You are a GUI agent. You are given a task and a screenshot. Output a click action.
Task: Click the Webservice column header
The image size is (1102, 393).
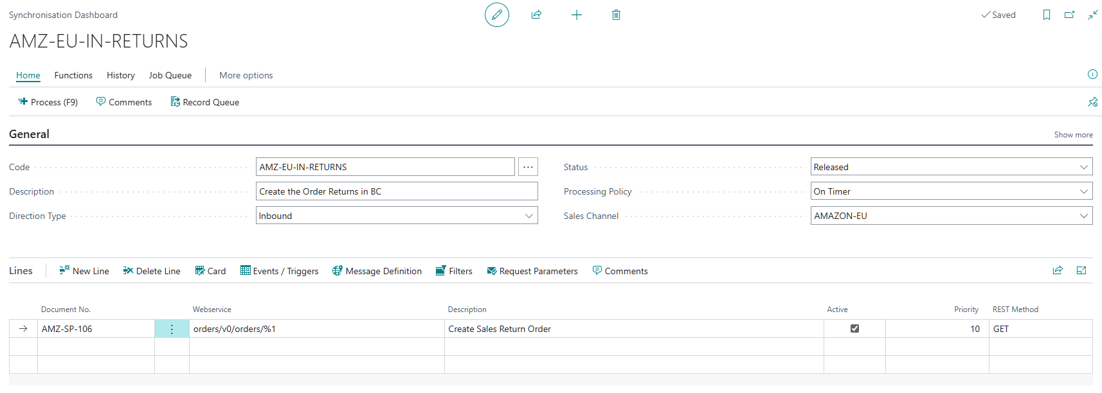point(212,310)
